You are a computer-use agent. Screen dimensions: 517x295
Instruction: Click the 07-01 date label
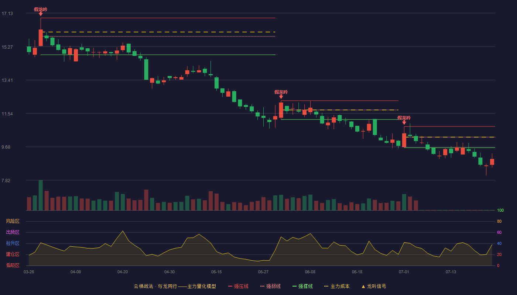[x=404, y=272]
